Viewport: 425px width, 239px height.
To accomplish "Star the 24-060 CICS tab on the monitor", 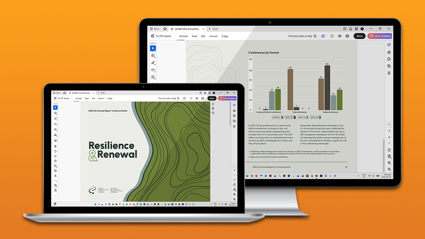I will click(x=172, y=29).
